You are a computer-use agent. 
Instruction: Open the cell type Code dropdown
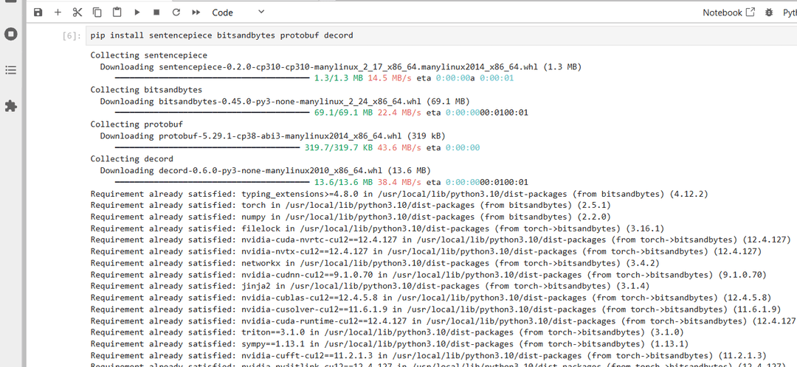[238, 13]
